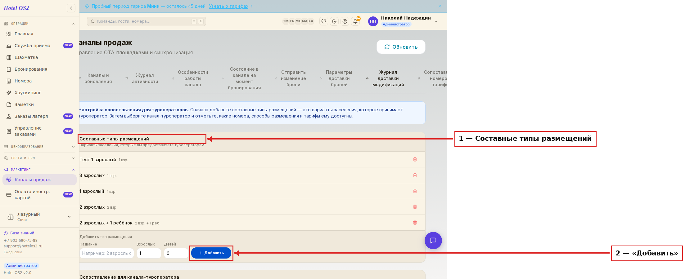Click the blue Добавить button
Image resolution: width=690 pixels, height=279 pixels.
click(211, 253)
